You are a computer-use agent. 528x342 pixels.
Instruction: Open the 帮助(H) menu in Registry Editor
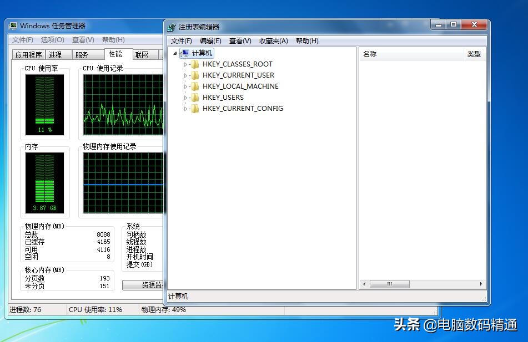click(x=307, y=40)
